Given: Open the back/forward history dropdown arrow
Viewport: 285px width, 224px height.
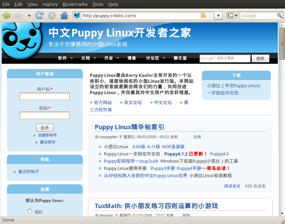Looking at the screenshot, I should coord(29,16).
